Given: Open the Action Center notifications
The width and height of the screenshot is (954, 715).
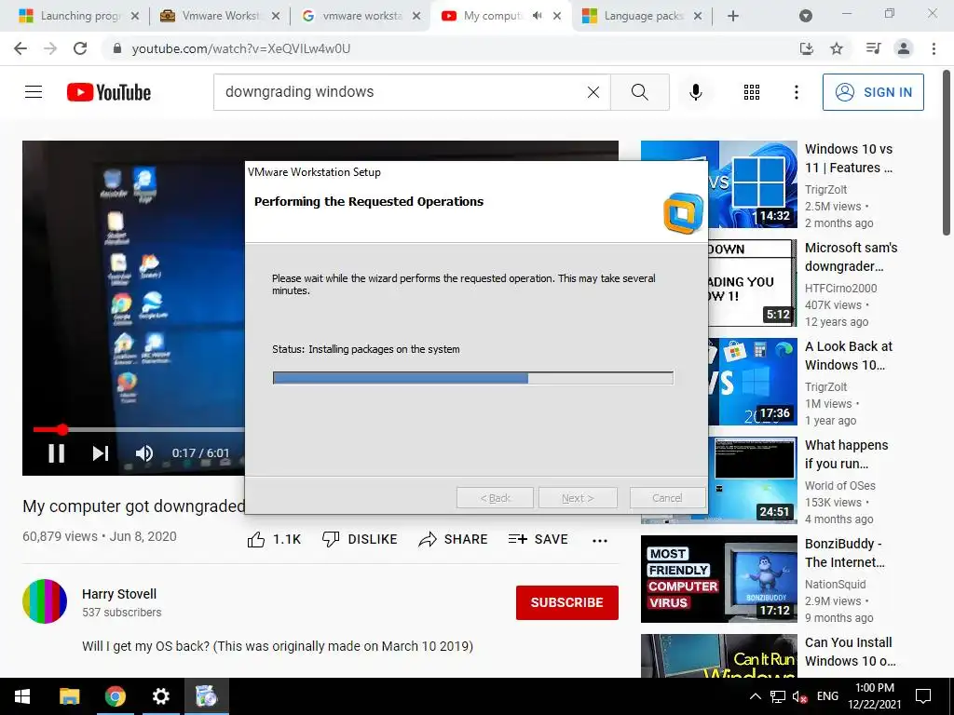Looking at the screenshot, I should (x=923, y=696).
